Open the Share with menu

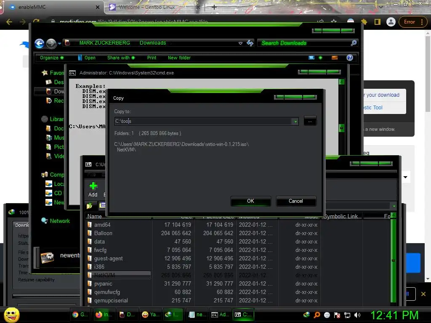[x=121, y=58]
